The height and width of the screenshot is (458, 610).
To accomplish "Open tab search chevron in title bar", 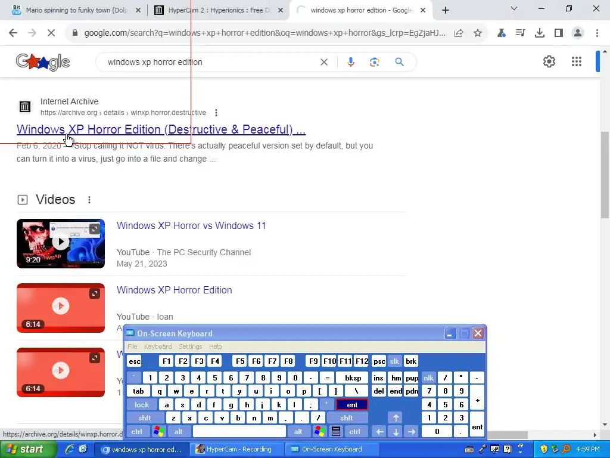I will point(514,8).
